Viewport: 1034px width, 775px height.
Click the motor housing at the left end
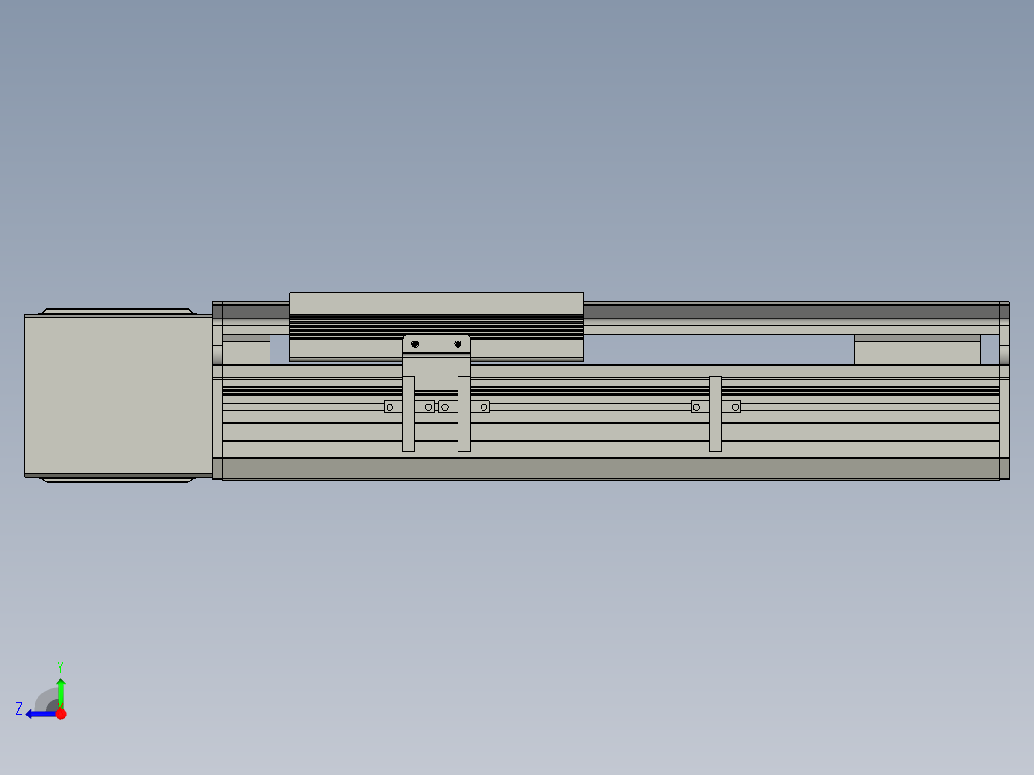click(x=115, y=393)
